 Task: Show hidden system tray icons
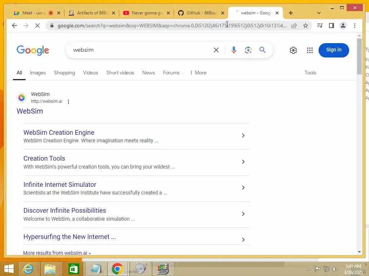coord(309,269)
